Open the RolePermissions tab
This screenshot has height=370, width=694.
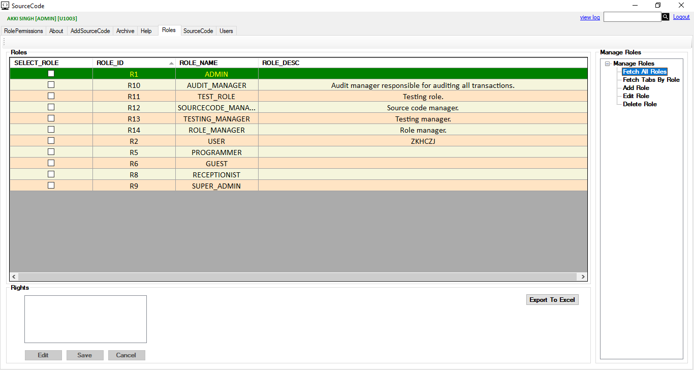[x=23, y=31]
